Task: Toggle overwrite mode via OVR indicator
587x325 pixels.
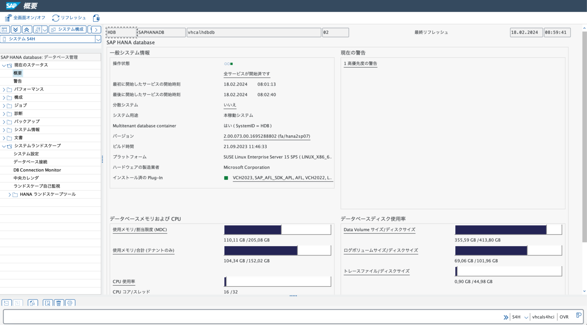Action: [564, 317]
